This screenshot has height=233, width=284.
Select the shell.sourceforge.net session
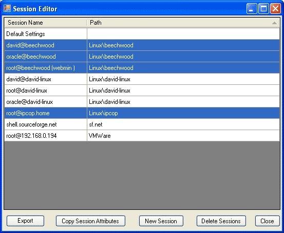(x=142, y=124)
